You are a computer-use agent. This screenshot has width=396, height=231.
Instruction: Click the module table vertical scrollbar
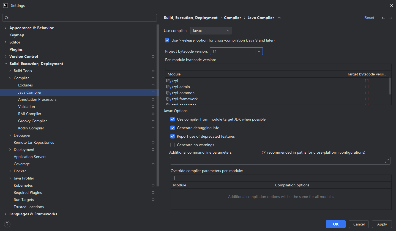click(390, 86)
